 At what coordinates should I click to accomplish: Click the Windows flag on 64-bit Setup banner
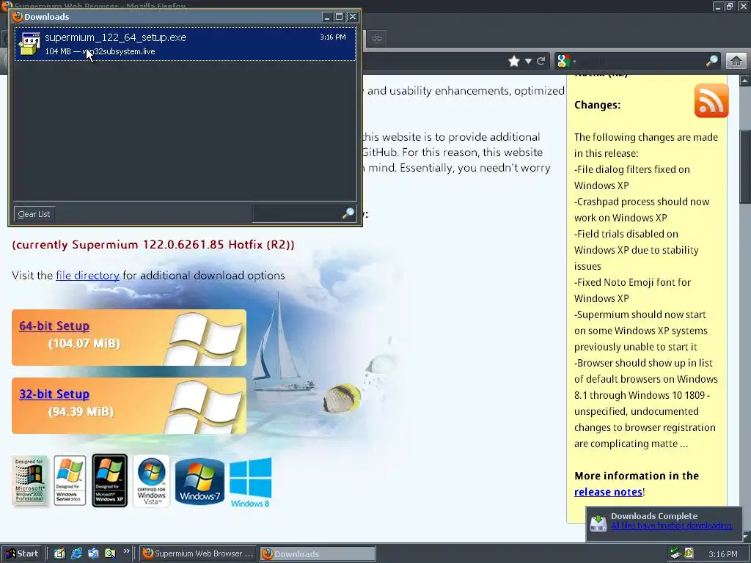click(x=205, y=337)
